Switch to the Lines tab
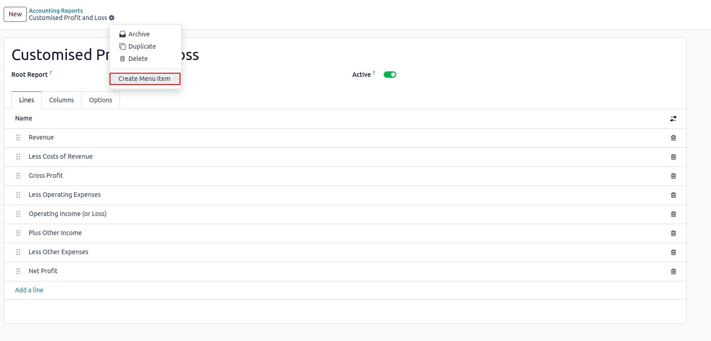Viewport: 711px width, 341px height. pyautogui.click(x=26, y=100)
